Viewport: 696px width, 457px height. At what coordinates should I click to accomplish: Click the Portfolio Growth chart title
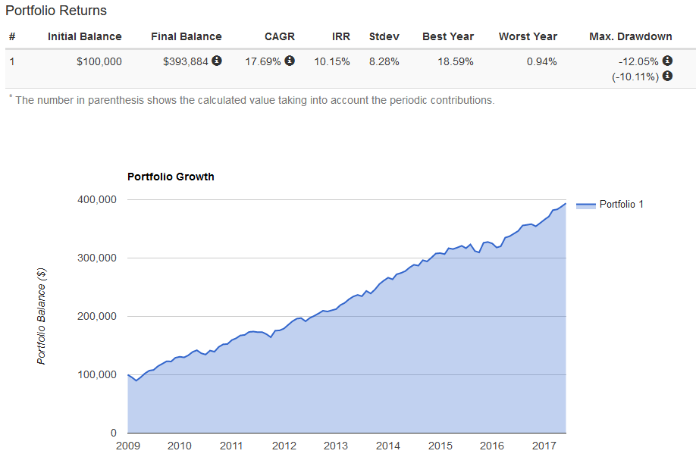(171, 177)
